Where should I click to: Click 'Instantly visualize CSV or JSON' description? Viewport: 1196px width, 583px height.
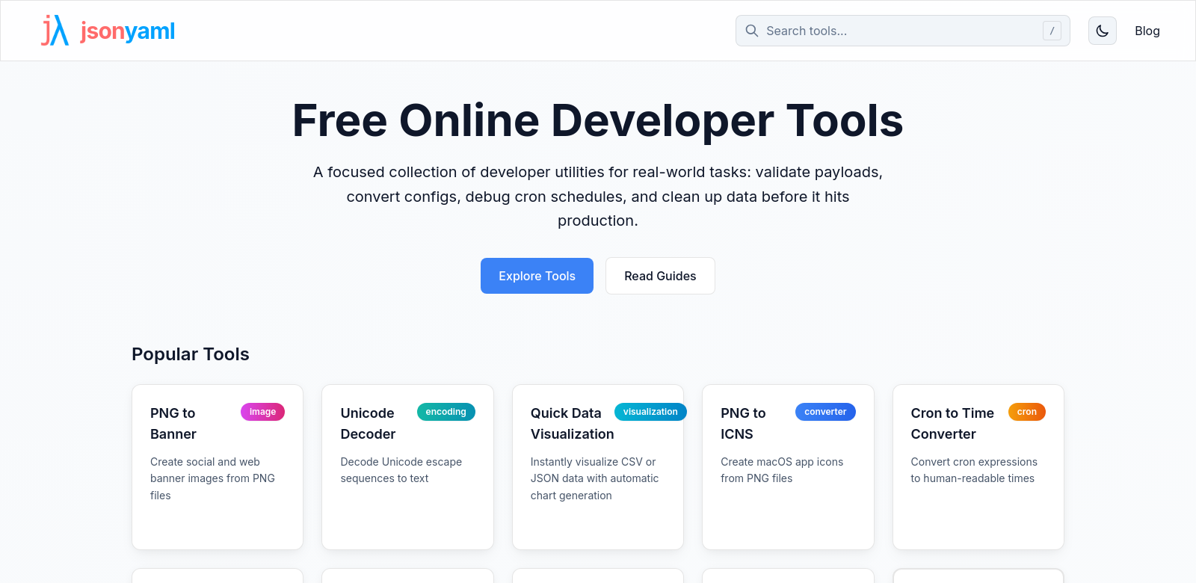[x=594, y=478]
